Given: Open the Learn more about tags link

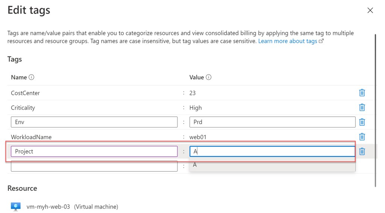Looking at the screenshot, I should tap(288, 41).
